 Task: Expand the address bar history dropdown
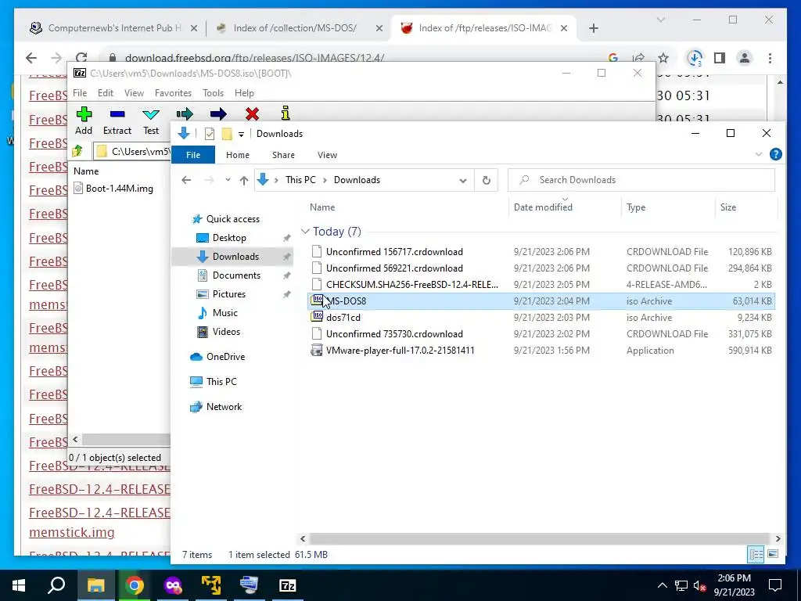click(463, 181)
